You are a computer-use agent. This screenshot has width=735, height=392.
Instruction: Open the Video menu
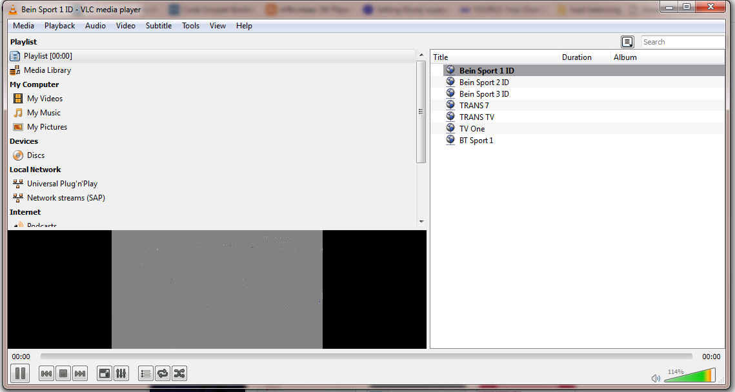click(126, 26)
